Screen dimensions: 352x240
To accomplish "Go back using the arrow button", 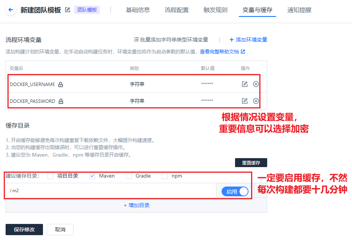I will pos(10,10).
